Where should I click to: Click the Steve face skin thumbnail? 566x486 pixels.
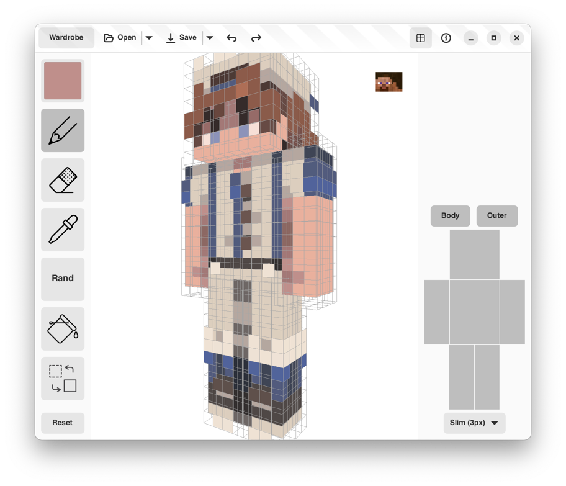click(389, 82)
